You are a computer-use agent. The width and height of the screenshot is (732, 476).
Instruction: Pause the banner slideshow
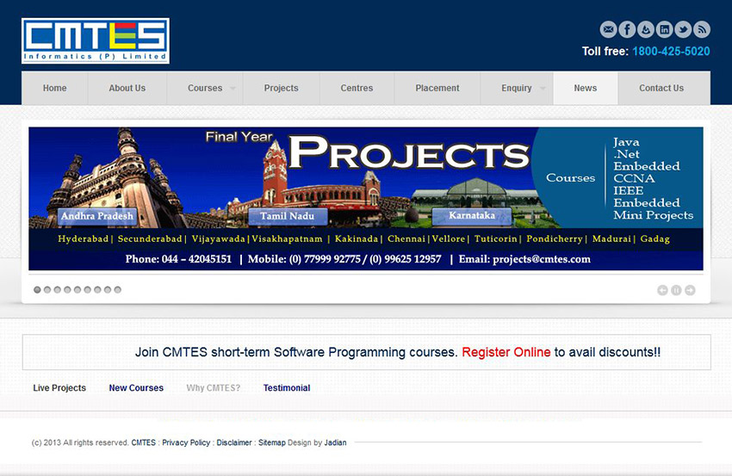676,290
